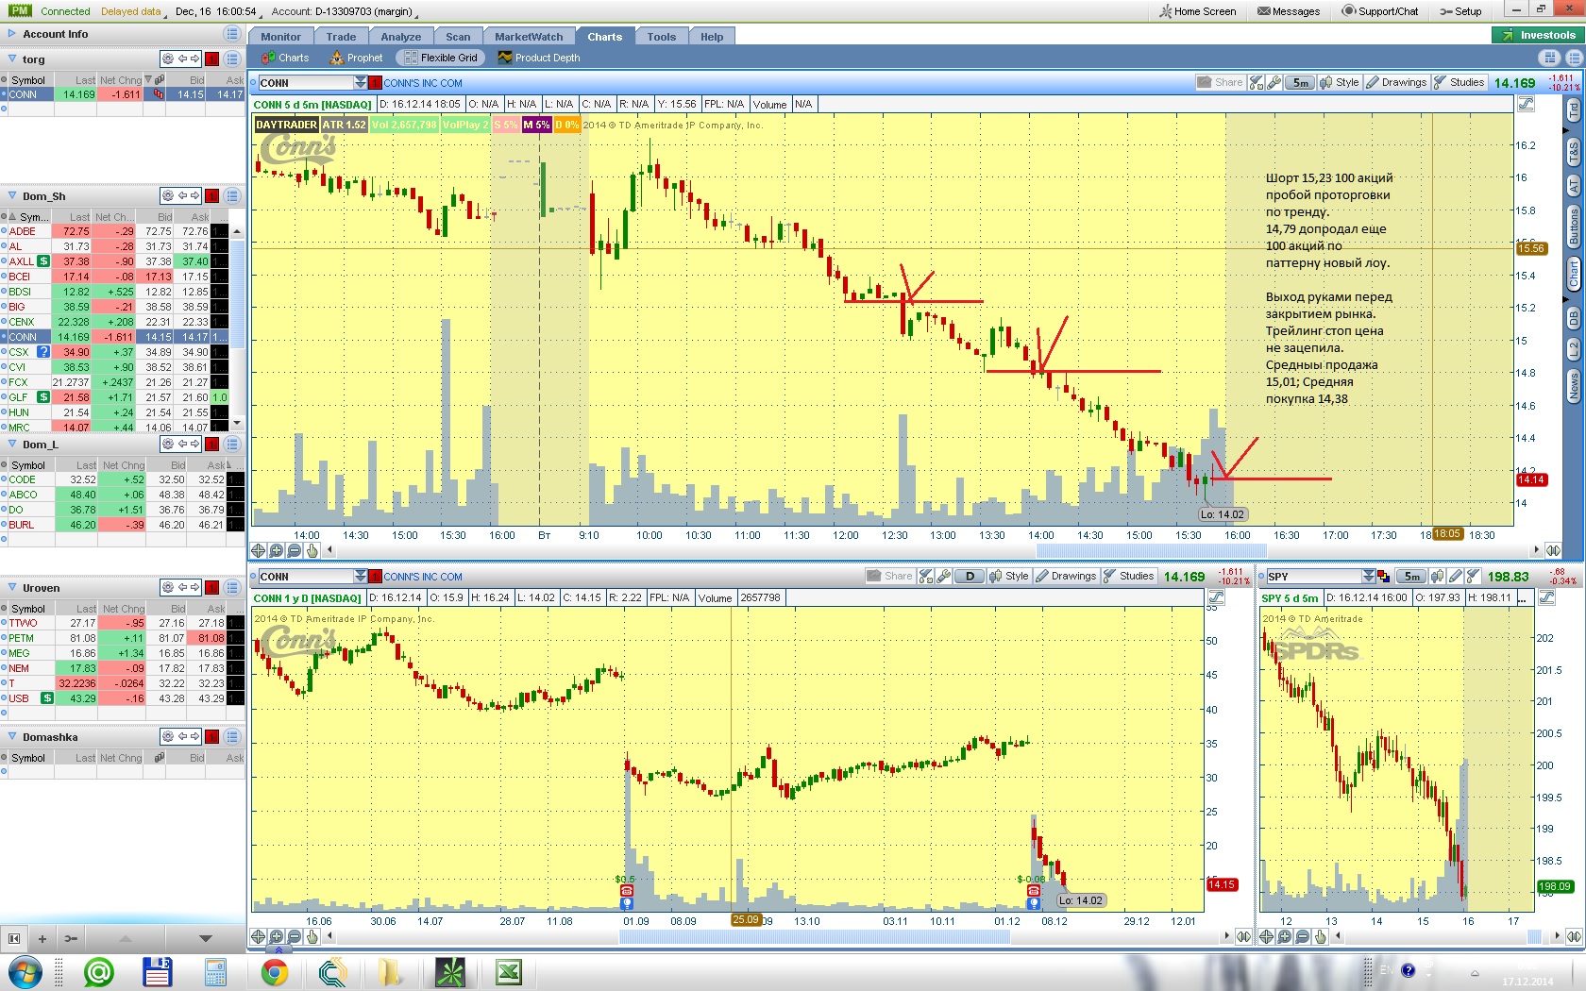Open the symbol dropdown on the SPY chart
Viewport: 1586px width, 991px height.
pos(1369,577)
